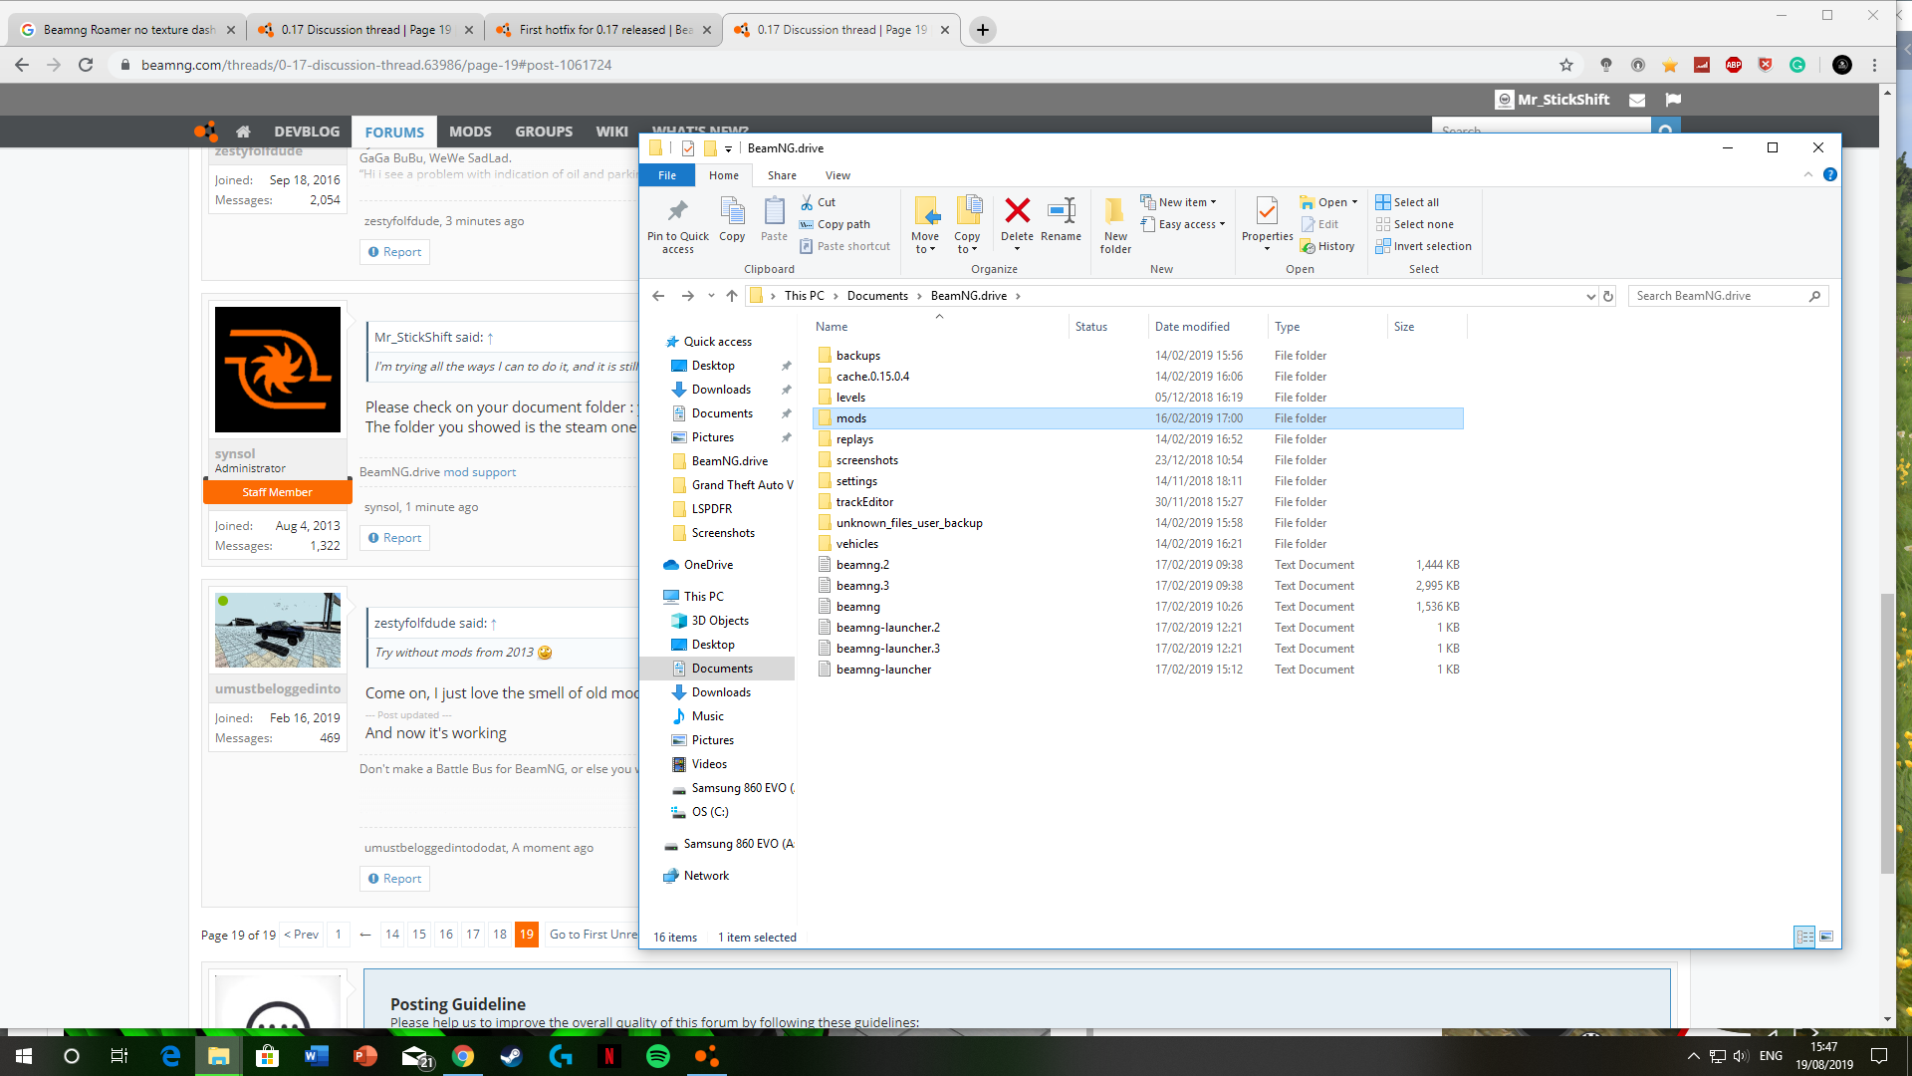Collapse the ribbon with the chevron

(x=1808, y=174)
